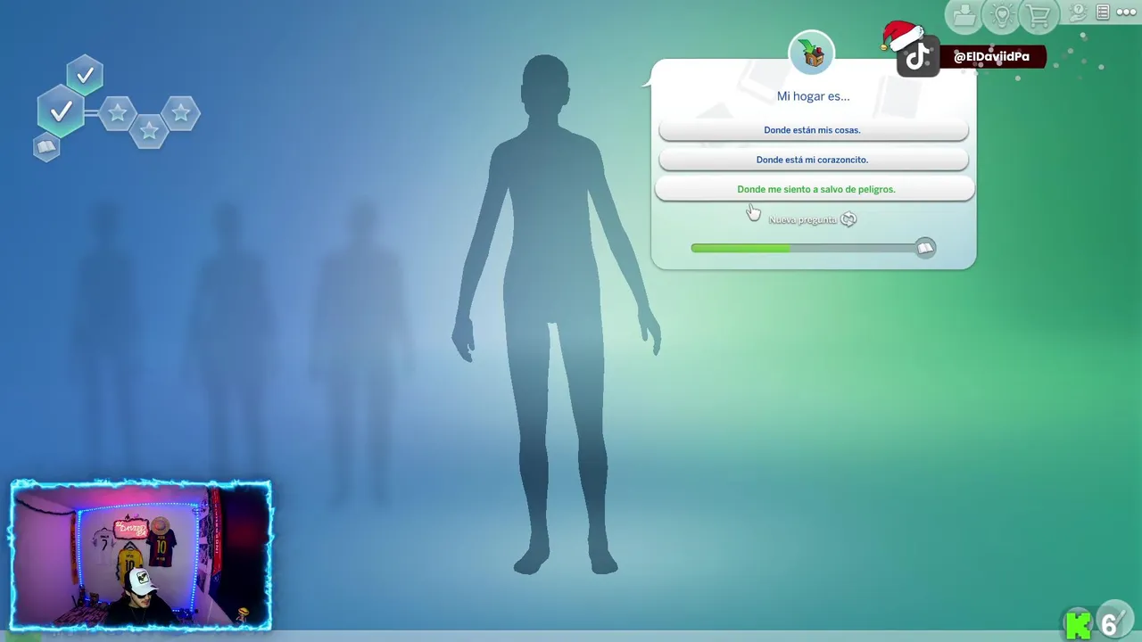Image resolution: width=1142 pixels, height=642 pixels.
Task: Open the checklist options icon
Action: [x=1103, y=12]
